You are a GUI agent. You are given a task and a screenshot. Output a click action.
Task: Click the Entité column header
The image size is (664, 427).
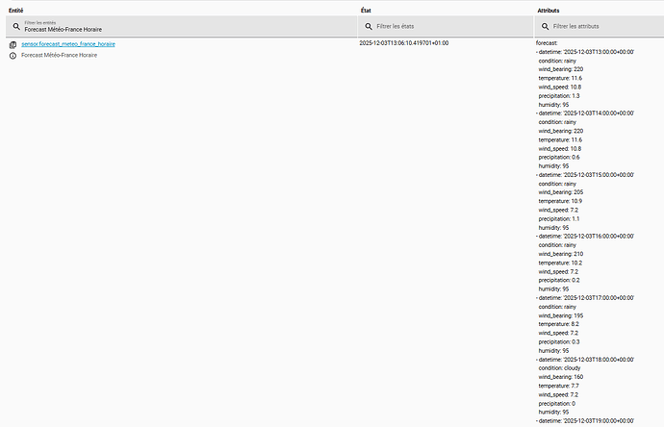pos(15,11)
